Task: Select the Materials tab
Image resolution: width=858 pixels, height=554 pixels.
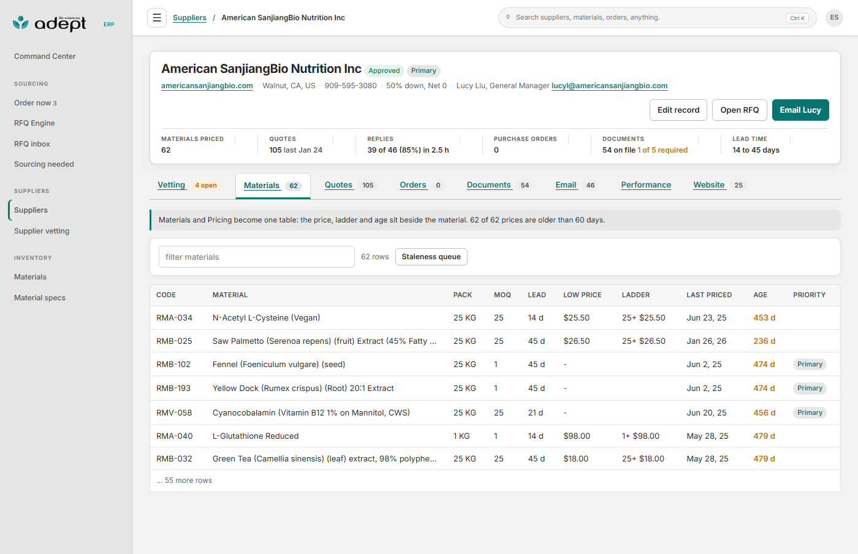Action: [x=273, y=186]
